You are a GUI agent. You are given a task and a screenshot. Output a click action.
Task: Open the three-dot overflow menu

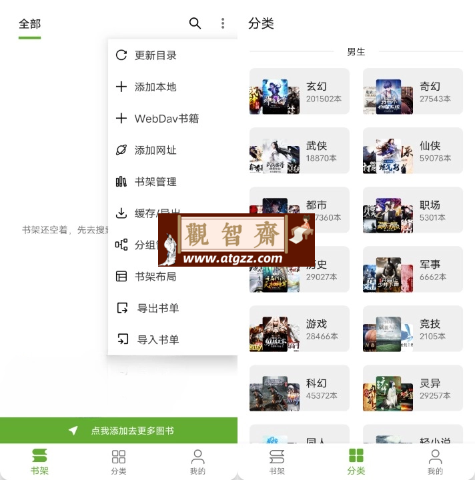point(223,23)
